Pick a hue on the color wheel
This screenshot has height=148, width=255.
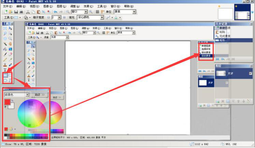(x=32, y=113)
